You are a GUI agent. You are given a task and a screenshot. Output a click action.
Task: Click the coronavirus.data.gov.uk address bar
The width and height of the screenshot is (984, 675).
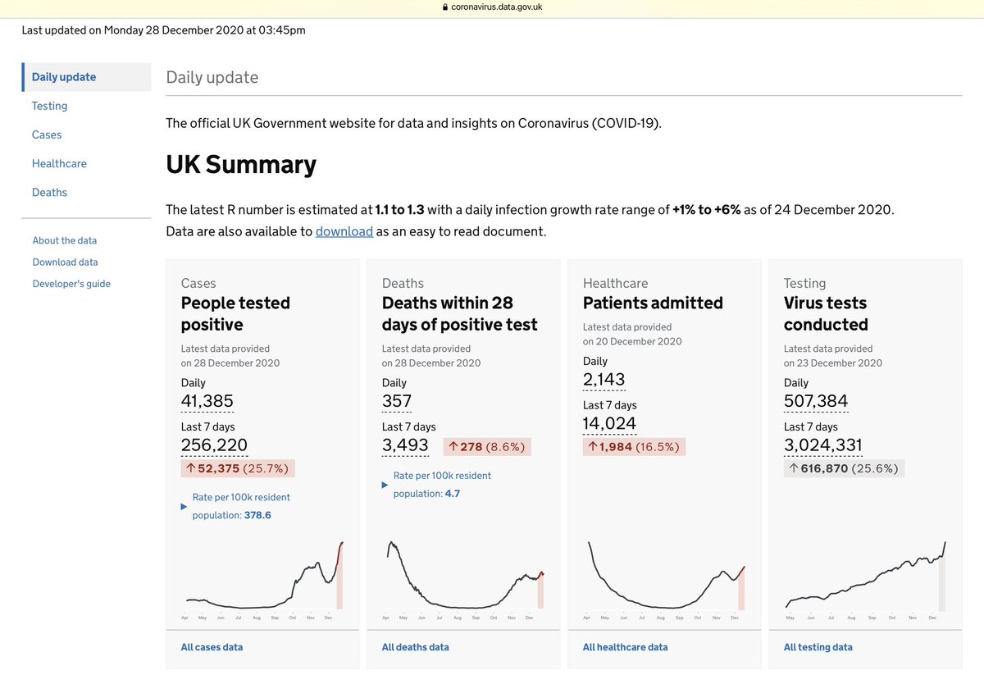click(x=497, y=7)
